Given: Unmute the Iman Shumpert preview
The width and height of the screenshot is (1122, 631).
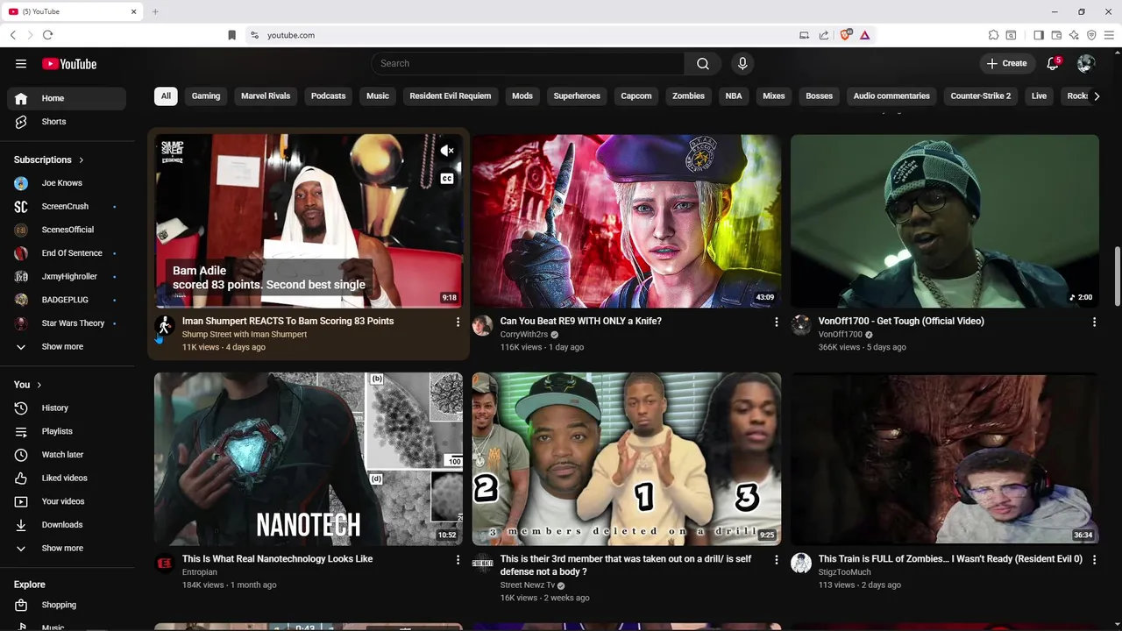Looking at the screenshot, I should (447, 151).
